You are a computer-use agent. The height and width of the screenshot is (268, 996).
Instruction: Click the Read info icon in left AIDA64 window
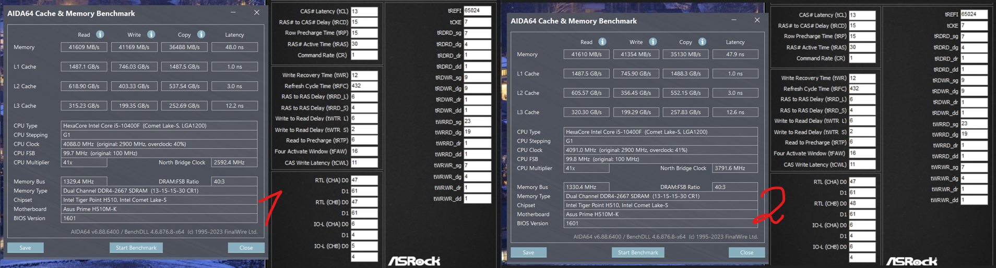pyautogui.click(x=100, y=34)
